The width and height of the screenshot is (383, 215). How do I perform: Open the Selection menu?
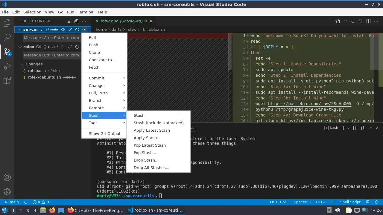click(32, 12)
